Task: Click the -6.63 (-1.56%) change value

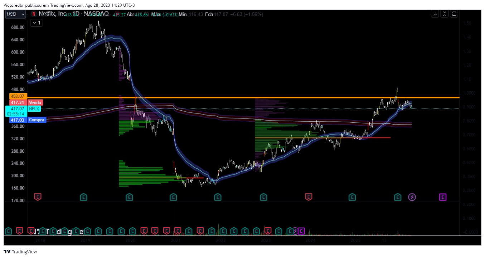Action: [247, 14]
